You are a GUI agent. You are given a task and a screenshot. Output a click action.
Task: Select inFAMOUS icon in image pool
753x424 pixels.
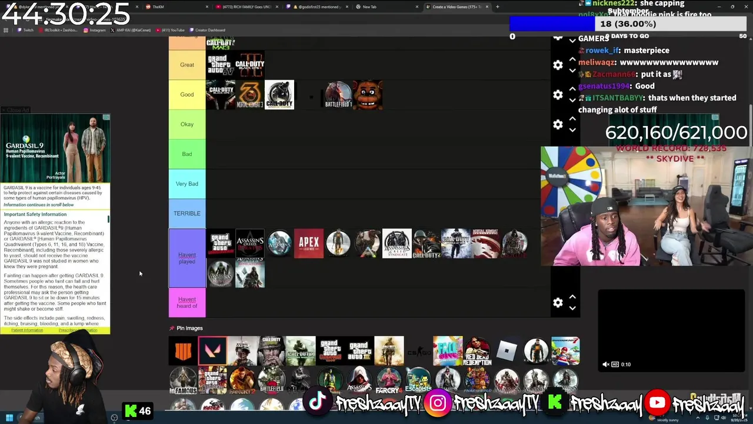click(183, 380)
